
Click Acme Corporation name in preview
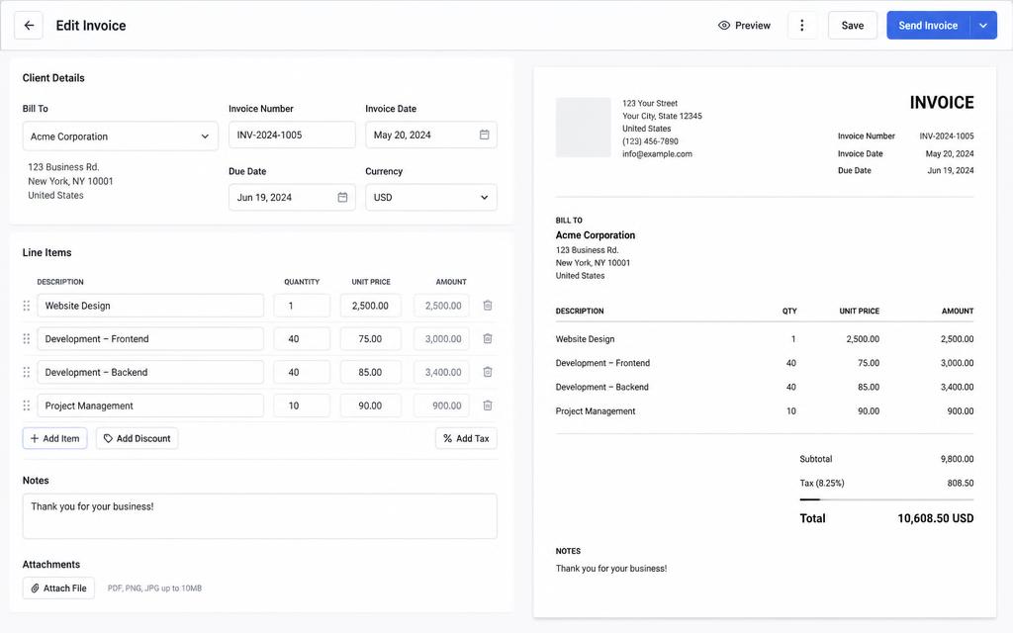click(595, 235)
